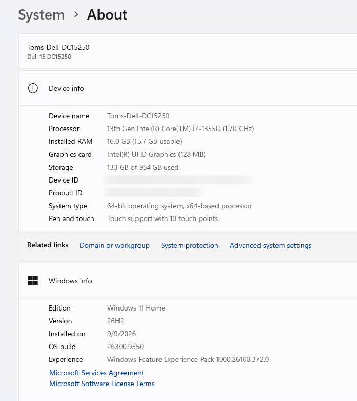Open the Microsoft Services Agreement link
Viewport: 357px width, 401px height.
point(97,373)
